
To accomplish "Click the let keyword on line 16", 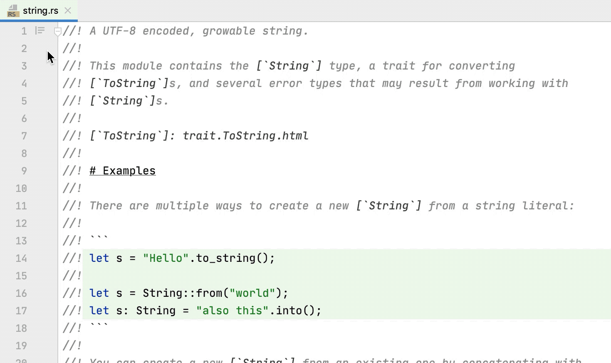I will tap(99, 293).
